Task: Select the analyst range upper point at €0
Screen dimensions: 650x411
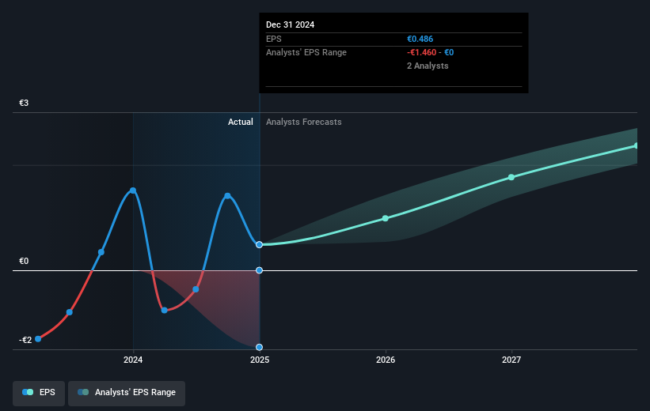Action: click(x=259, y=270)
